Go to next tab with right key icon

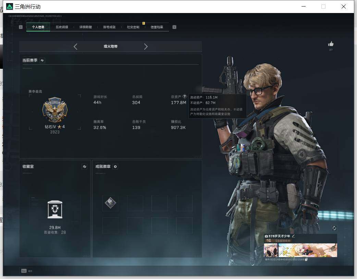point(174,27)
